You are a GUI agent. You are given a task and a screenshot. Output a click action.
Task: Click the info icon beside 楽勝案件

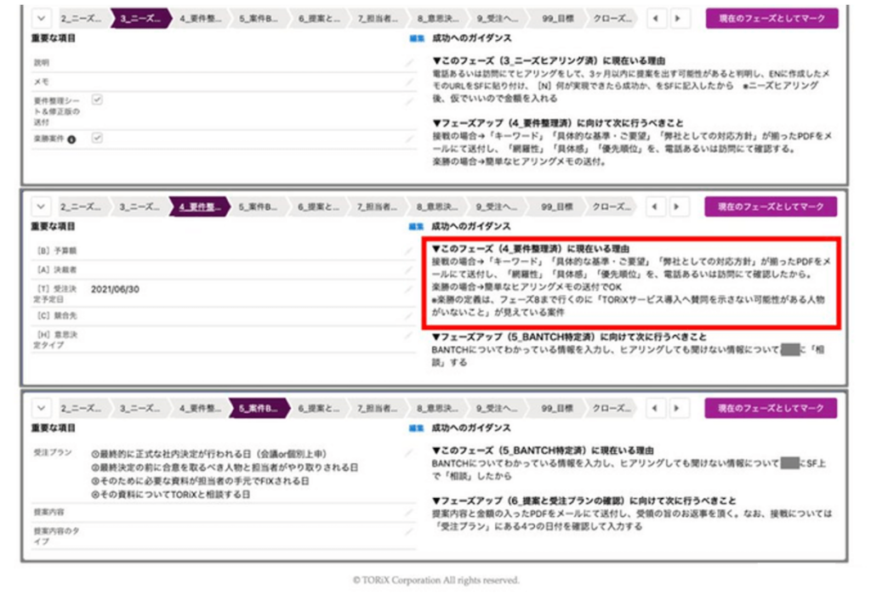[x=71, y=139]
